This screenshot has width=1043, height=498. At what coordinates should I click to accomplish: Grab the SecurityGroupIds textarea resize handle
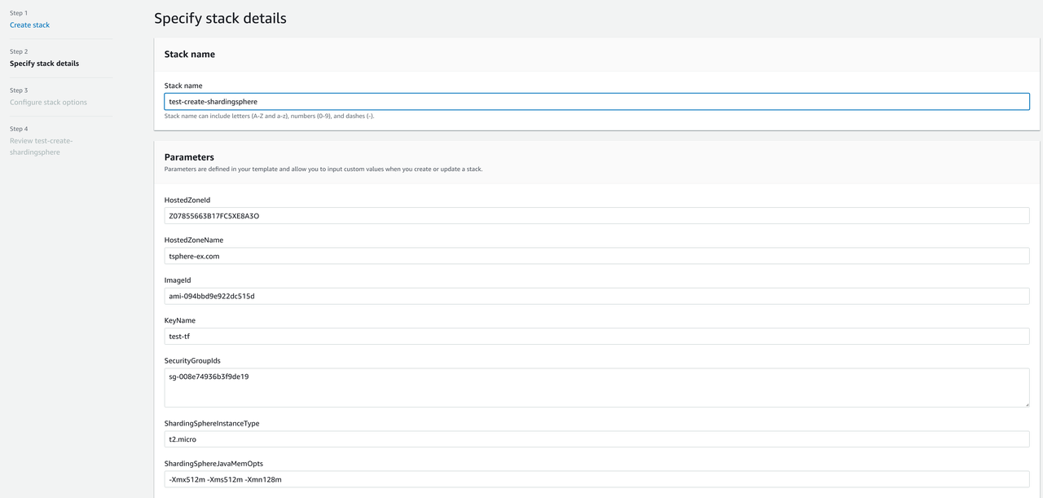1026,403
